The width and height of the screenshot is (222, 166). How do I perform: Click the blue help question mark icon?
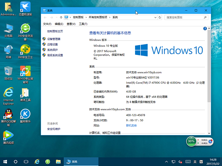tap(205, 28)
